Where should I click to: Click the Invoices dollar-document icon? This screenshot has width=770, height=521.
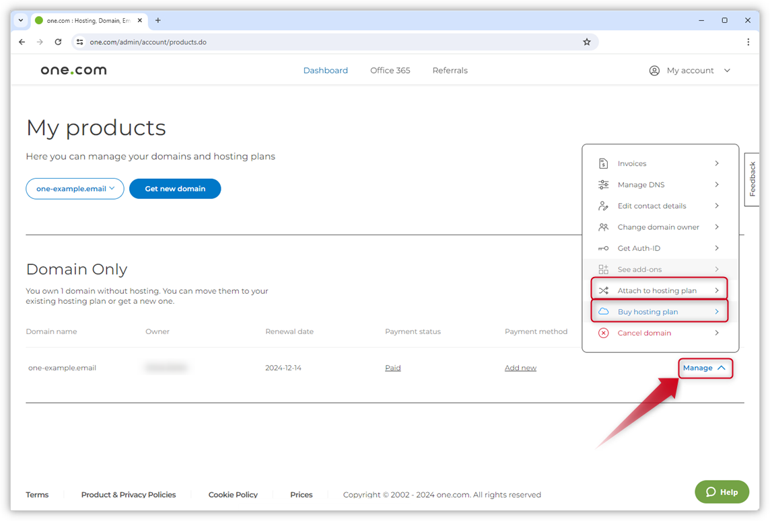(603, 163)
